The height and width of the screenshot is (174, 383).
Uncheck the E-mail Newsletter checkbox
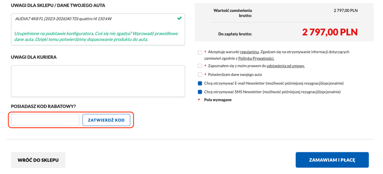pos(200,83)
